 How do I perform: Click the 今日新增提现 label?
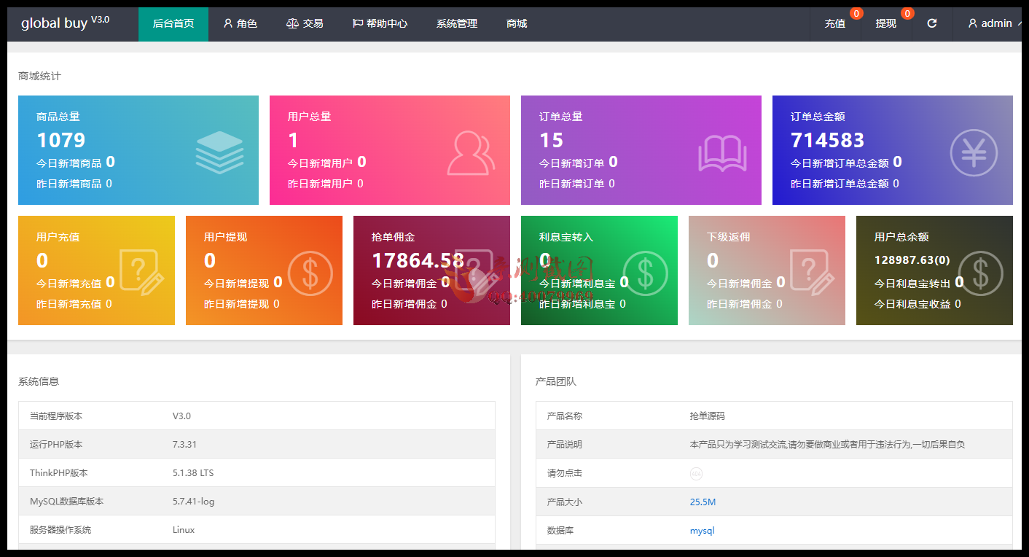237,284
